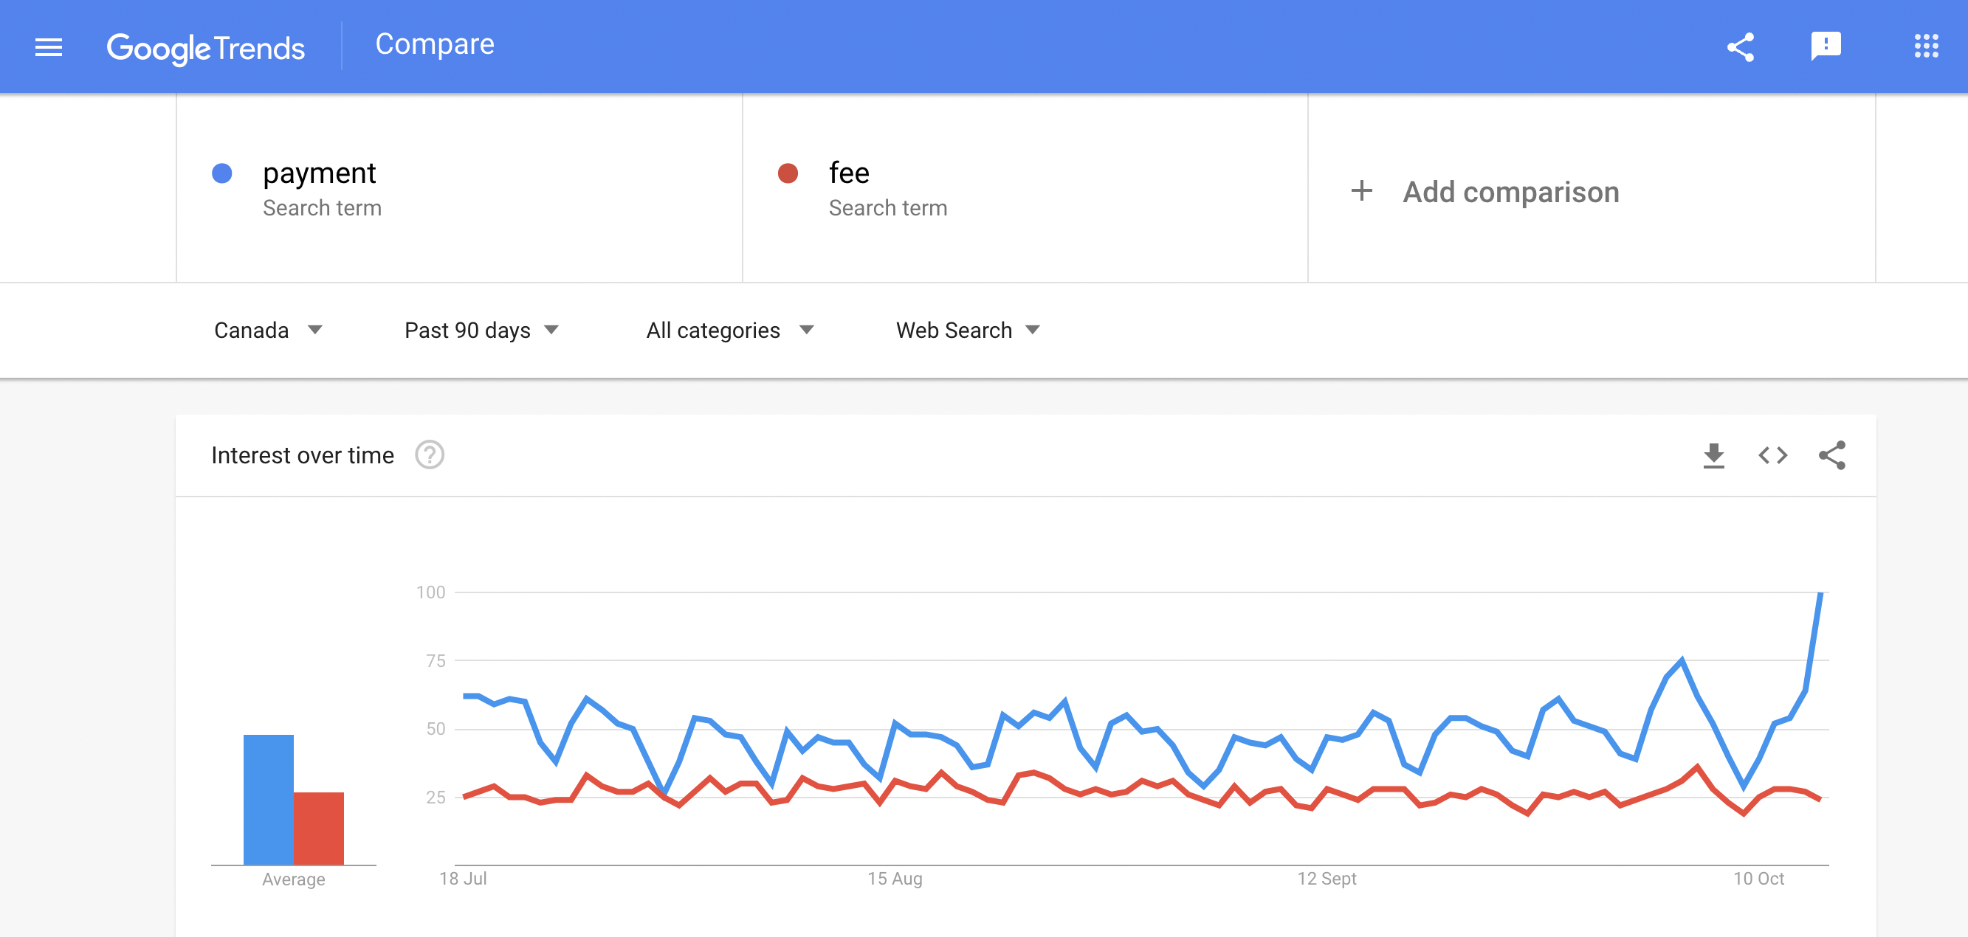Screen dimensions: 1968x937
Task: Edit the fee search term
Action: [x=849, y=173]
